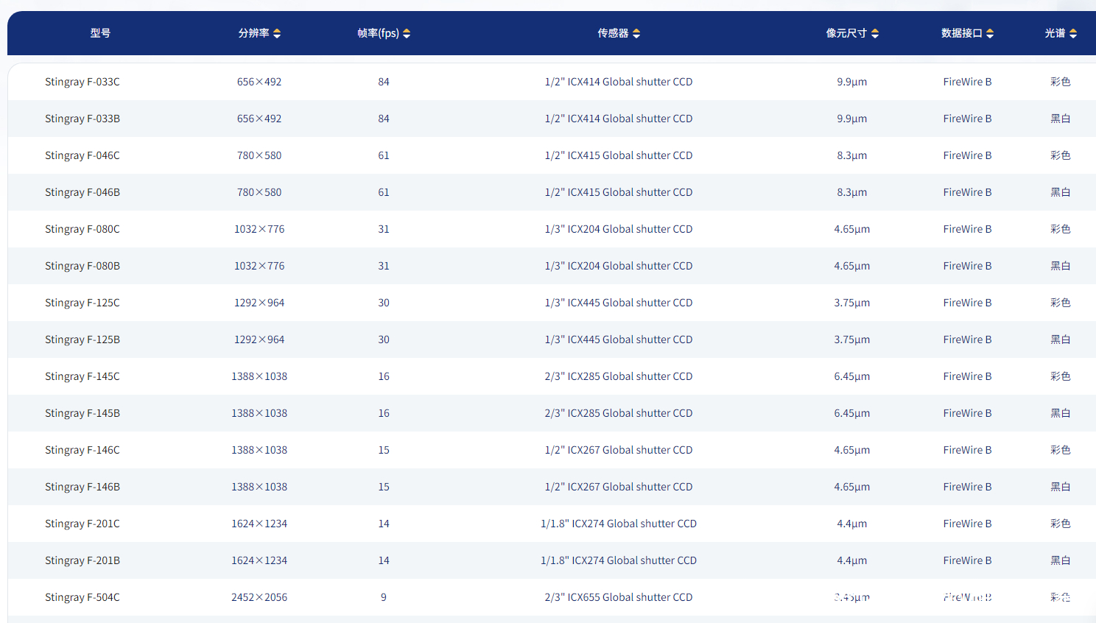
Task: Open Stingray F-080B model
Action: (82, 266)
